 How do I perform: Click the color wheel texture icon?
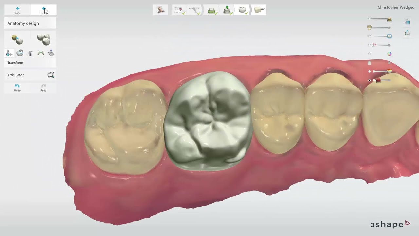click(389, 54)
